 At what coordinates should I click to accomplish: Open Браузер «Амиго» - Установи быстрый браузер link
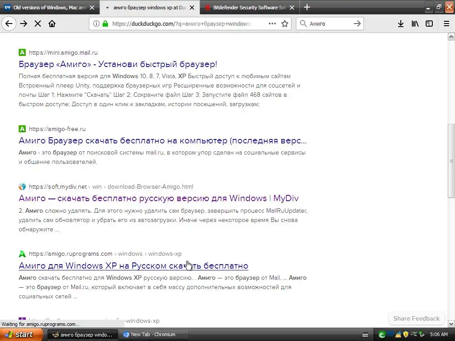(x=118, y=64)
